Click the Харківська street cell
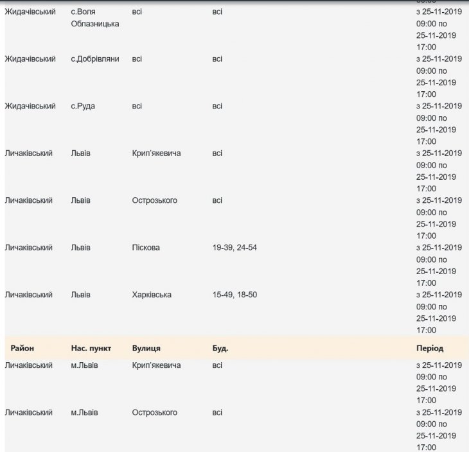Viewport: 469px width, 452px height. pos(152,295)
